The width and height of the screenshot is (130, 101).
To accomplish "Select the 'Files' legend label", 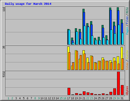I will 127,20.
